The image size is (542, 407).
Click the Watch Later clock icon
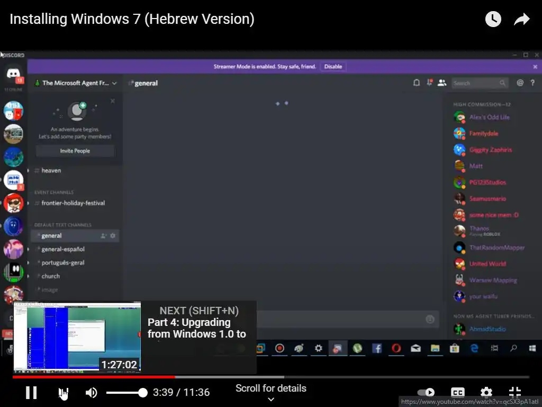493,19
